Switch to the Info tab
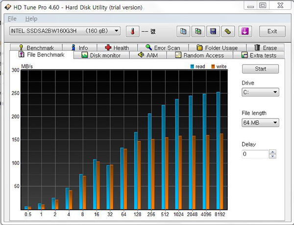Screen dimensions: 294x225 [79, 47]
